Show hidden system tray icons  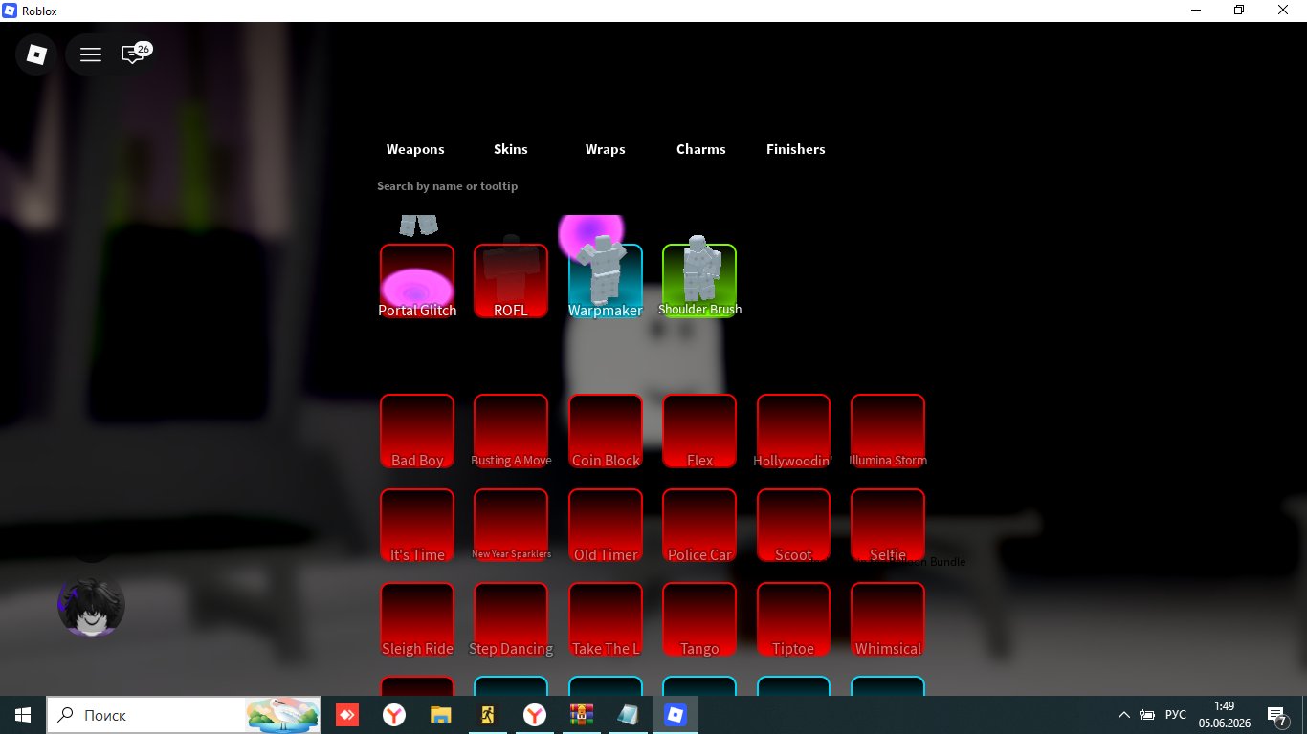(1124, 715)
